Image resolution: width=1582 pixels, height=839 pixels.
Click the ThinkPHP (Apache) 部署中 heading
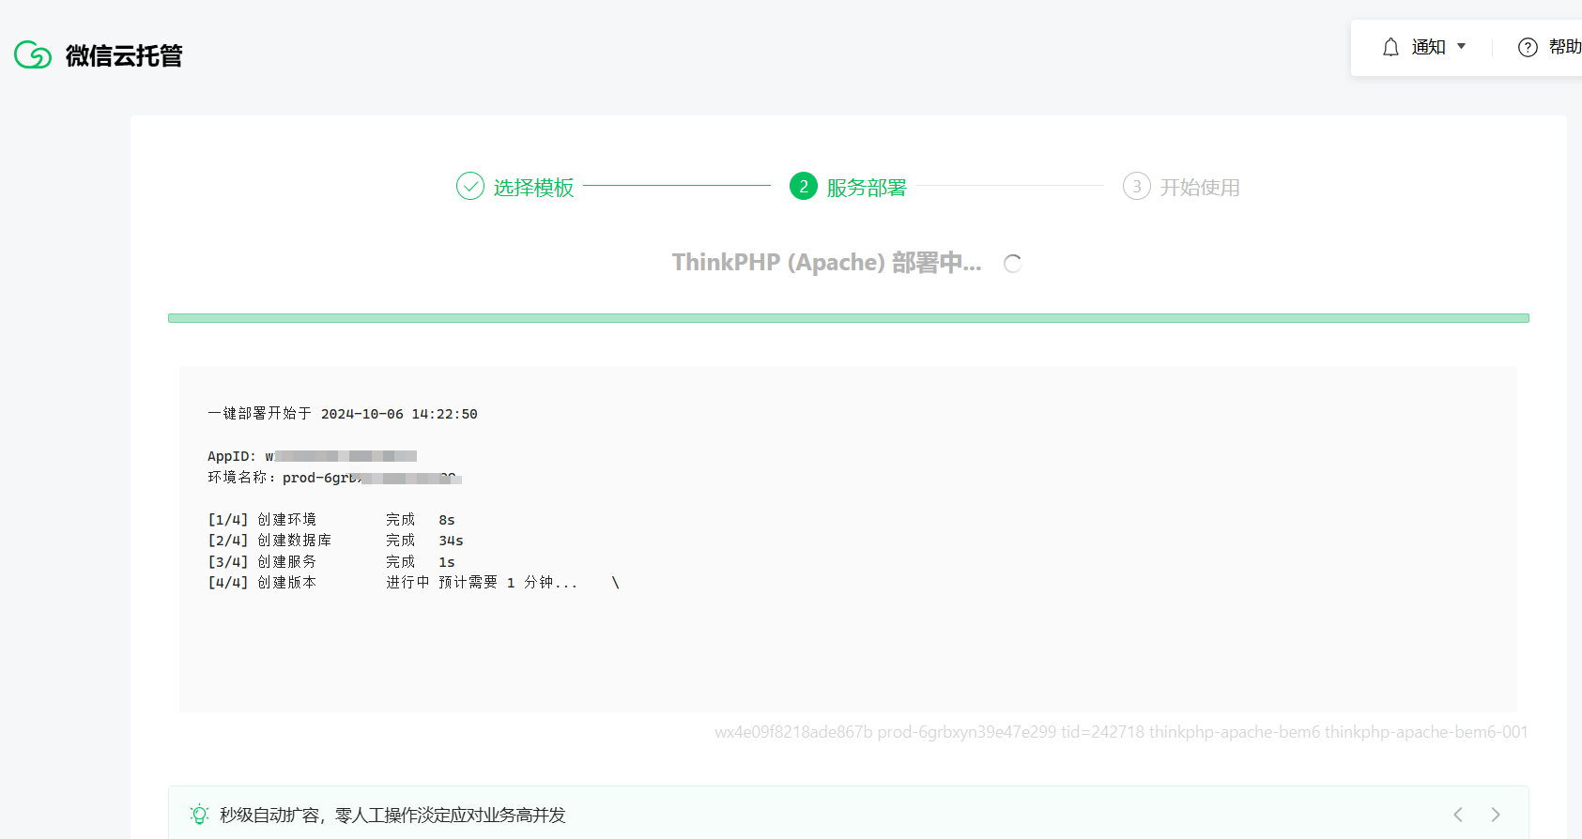pyautogui.click(x=826, y=263)
